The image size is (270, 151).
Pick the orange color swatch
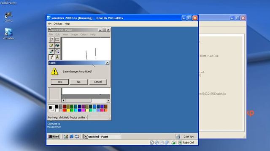click(106, 110)
